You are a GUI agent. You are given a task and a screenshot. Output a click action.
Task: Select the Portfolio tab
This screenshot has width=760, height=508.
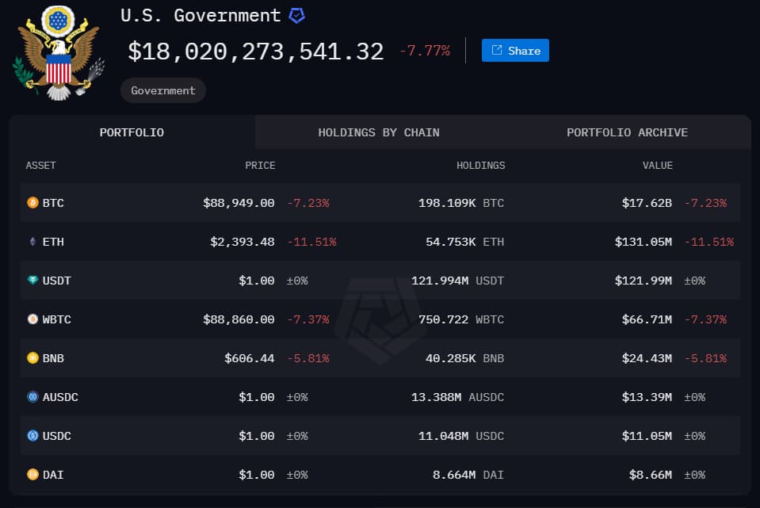click(x=132, y=132)
